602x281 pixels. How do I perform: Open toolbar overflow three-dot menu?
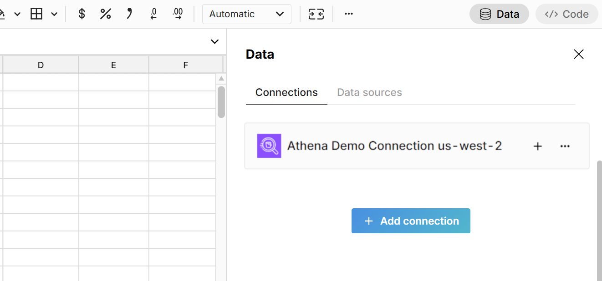[349, 14]
